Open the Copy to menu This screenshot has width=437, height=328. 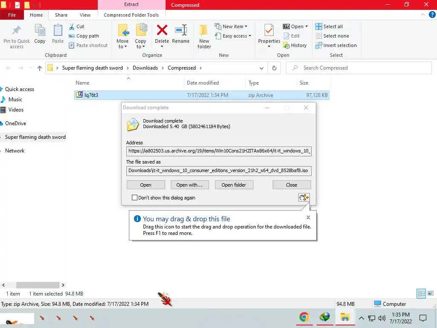pyautogui.click(x=140, y=37)
